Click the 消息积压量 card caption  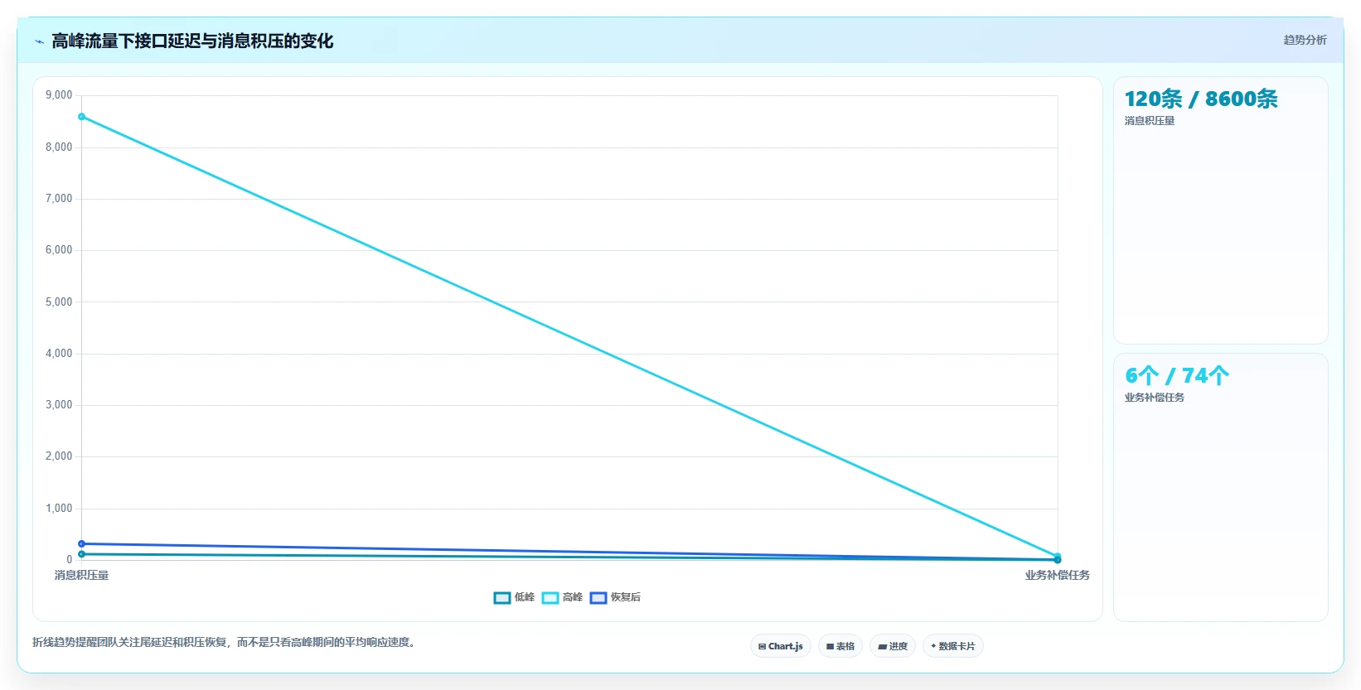1150,121
